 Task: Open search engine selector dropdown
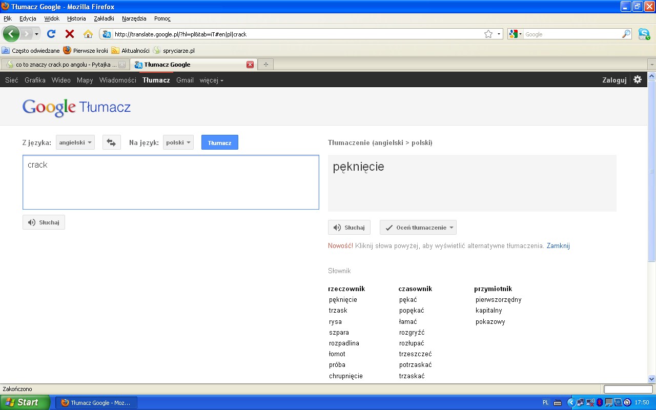(516, 34)
